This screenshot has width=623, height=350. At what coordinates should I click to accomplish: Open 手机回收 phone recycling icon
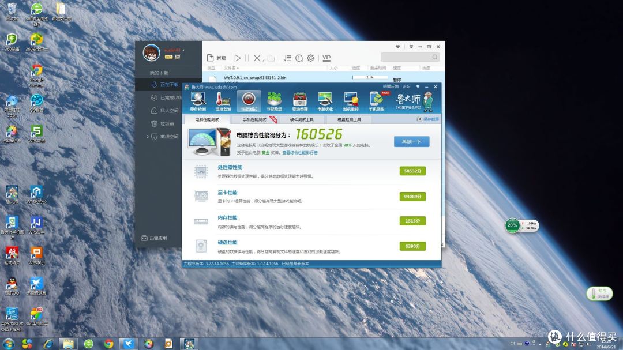[376, 101]
